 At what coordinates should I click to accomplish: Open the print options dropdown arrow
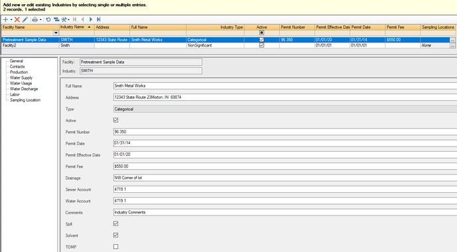[x=41, y=19]
